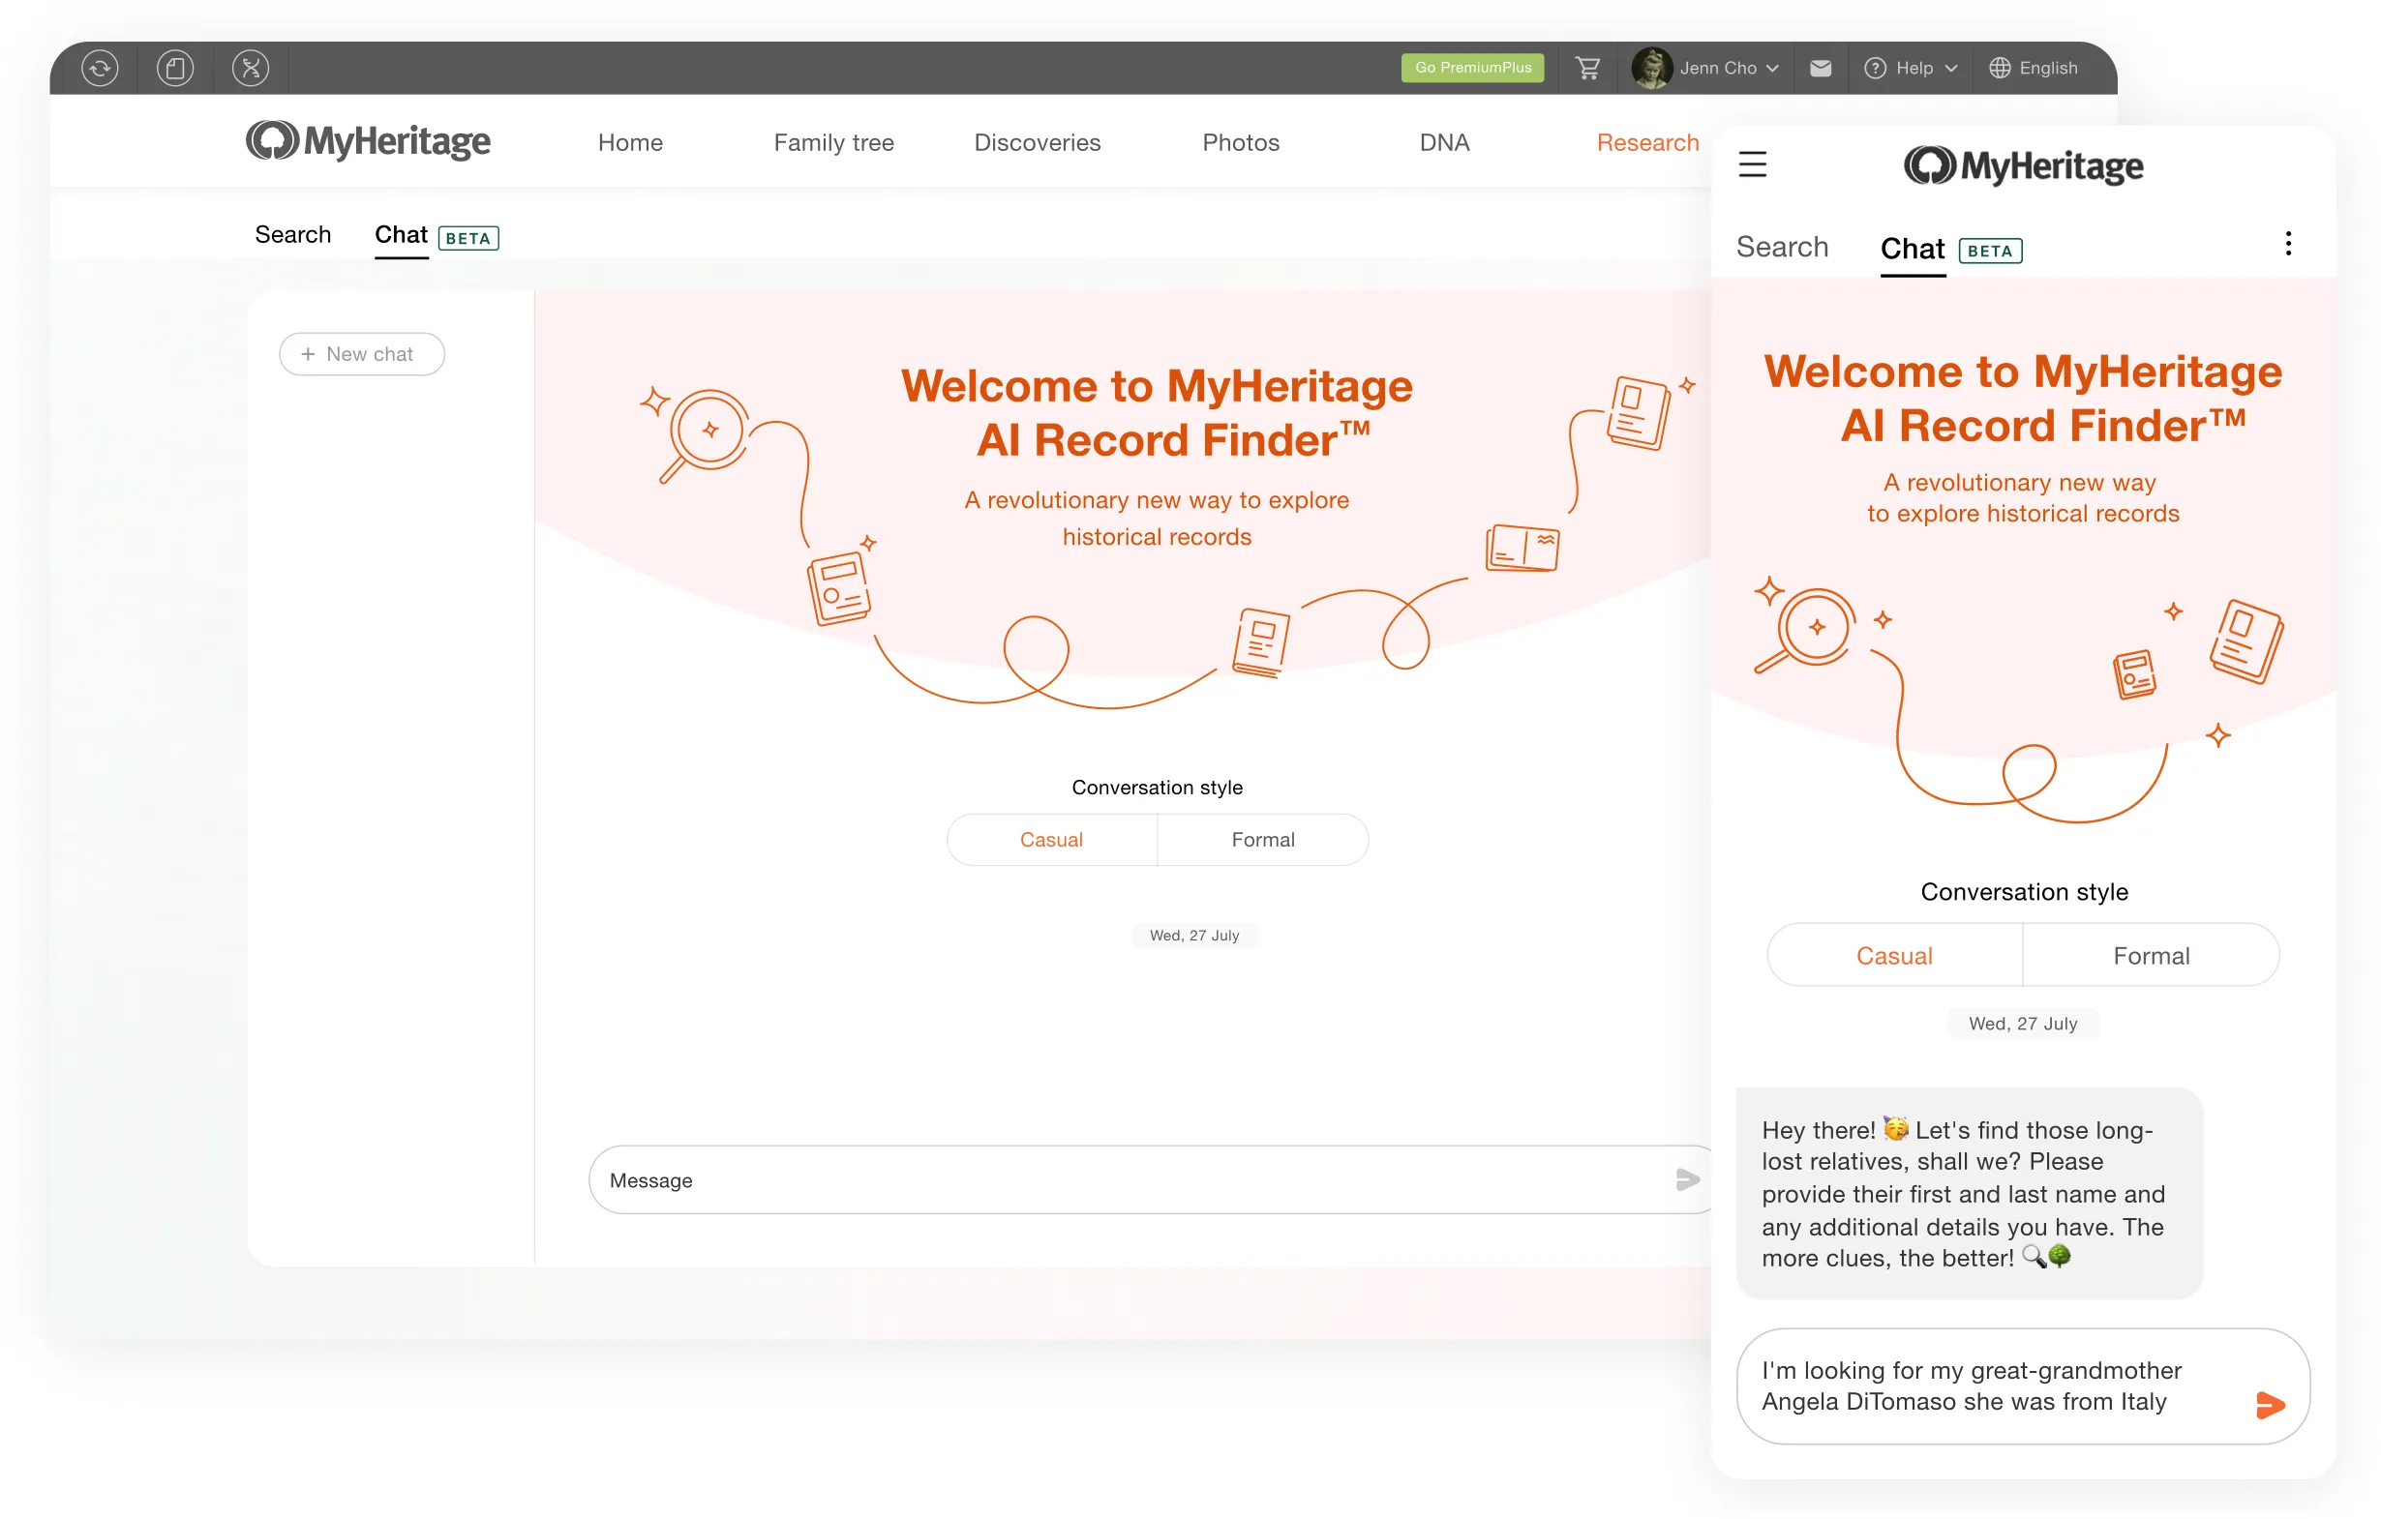Click the BETA badge next to desktop Chat tab
Viewport: 2381px width, 1519px height.
pos(467,238)
